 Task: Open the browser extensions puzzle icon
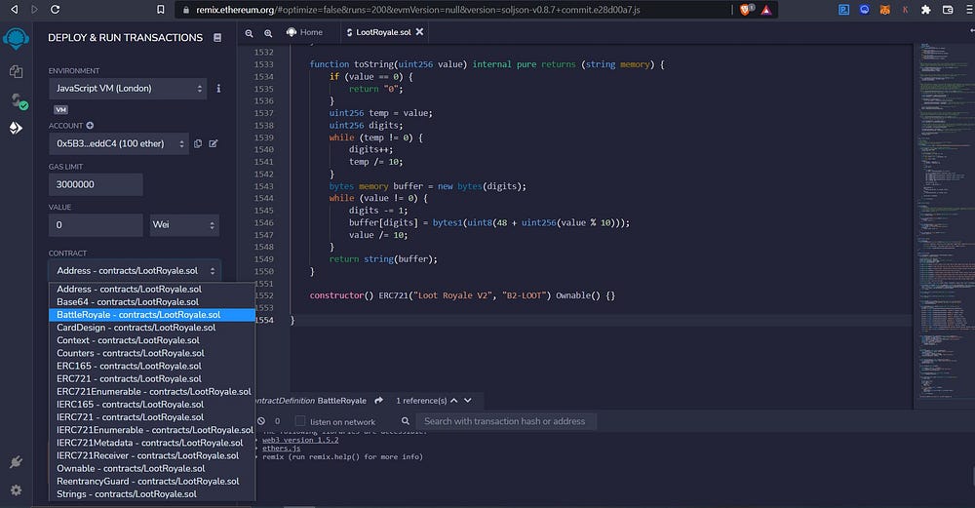click(x=926, y=10)
